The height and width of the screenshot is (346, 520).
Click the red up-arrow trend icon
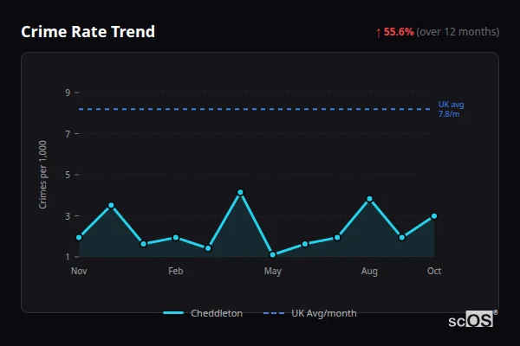pos(379,33)
